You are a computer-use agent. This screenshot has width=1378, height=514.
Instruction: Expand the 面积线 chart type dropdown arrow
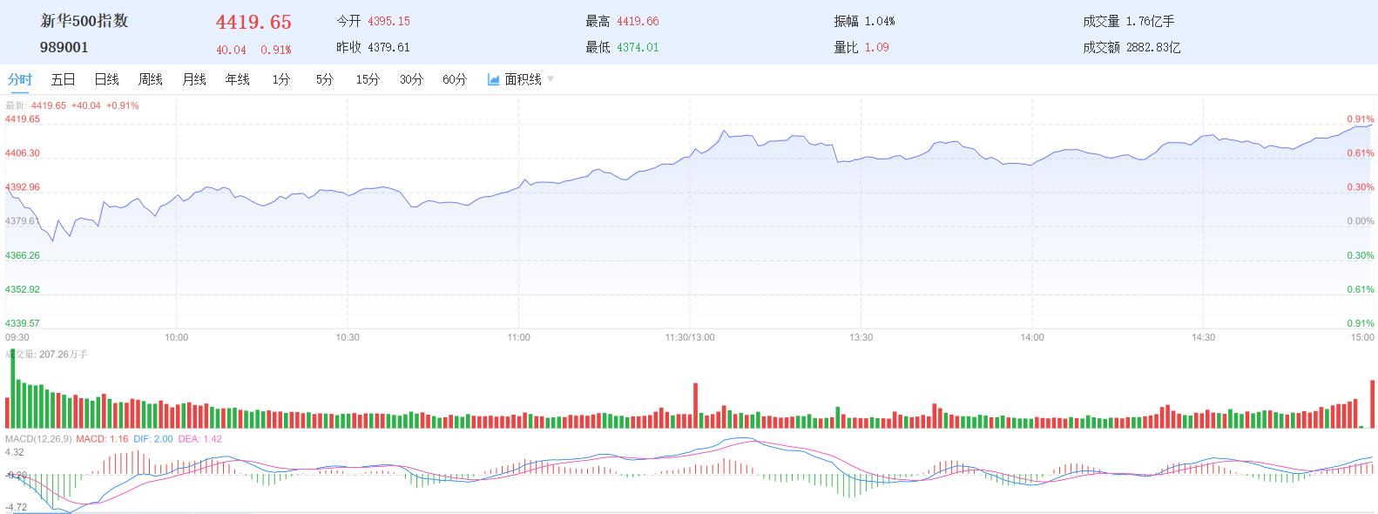[551, 79]
